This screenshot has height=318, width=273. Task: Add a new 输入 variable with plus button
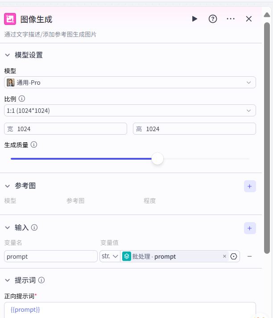tap(249, 228)
